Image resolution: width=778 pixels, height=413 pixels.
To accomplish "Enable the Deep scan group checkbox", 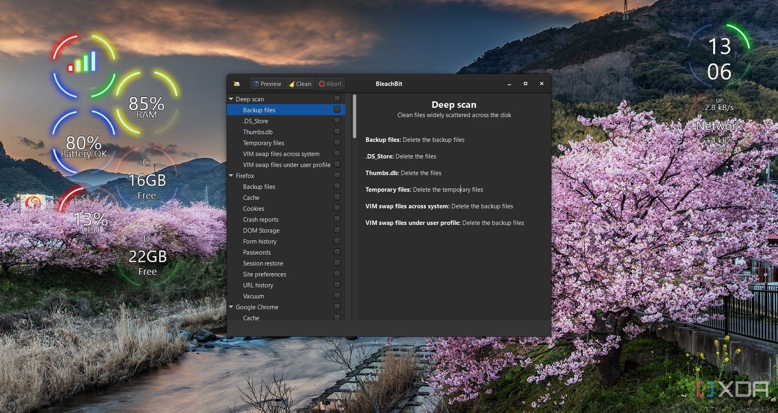I will point(337,98).
